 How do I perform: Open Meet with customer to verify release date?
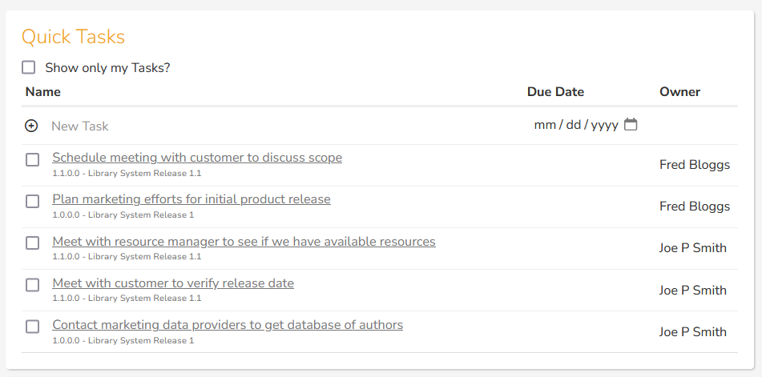(173, 283)
